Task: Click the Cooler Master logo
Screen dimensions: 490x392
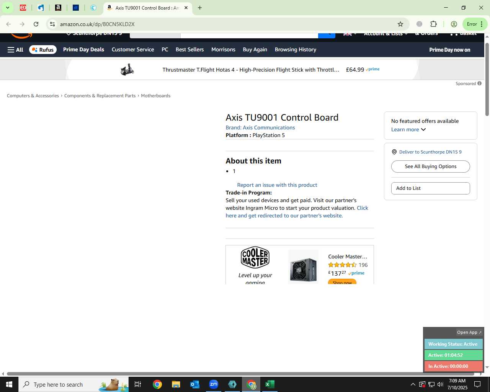Action: point(255,257)
